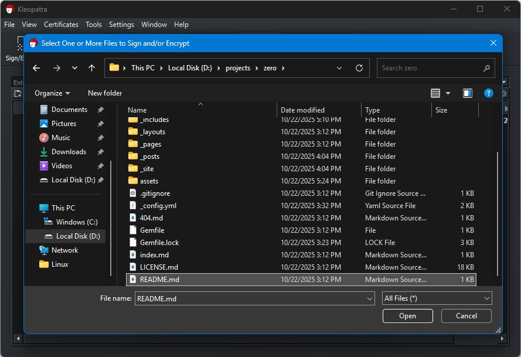The height and width of the screenshot is (357, 521).
Task: Click the change view layout icon
Action: [435, 93]
